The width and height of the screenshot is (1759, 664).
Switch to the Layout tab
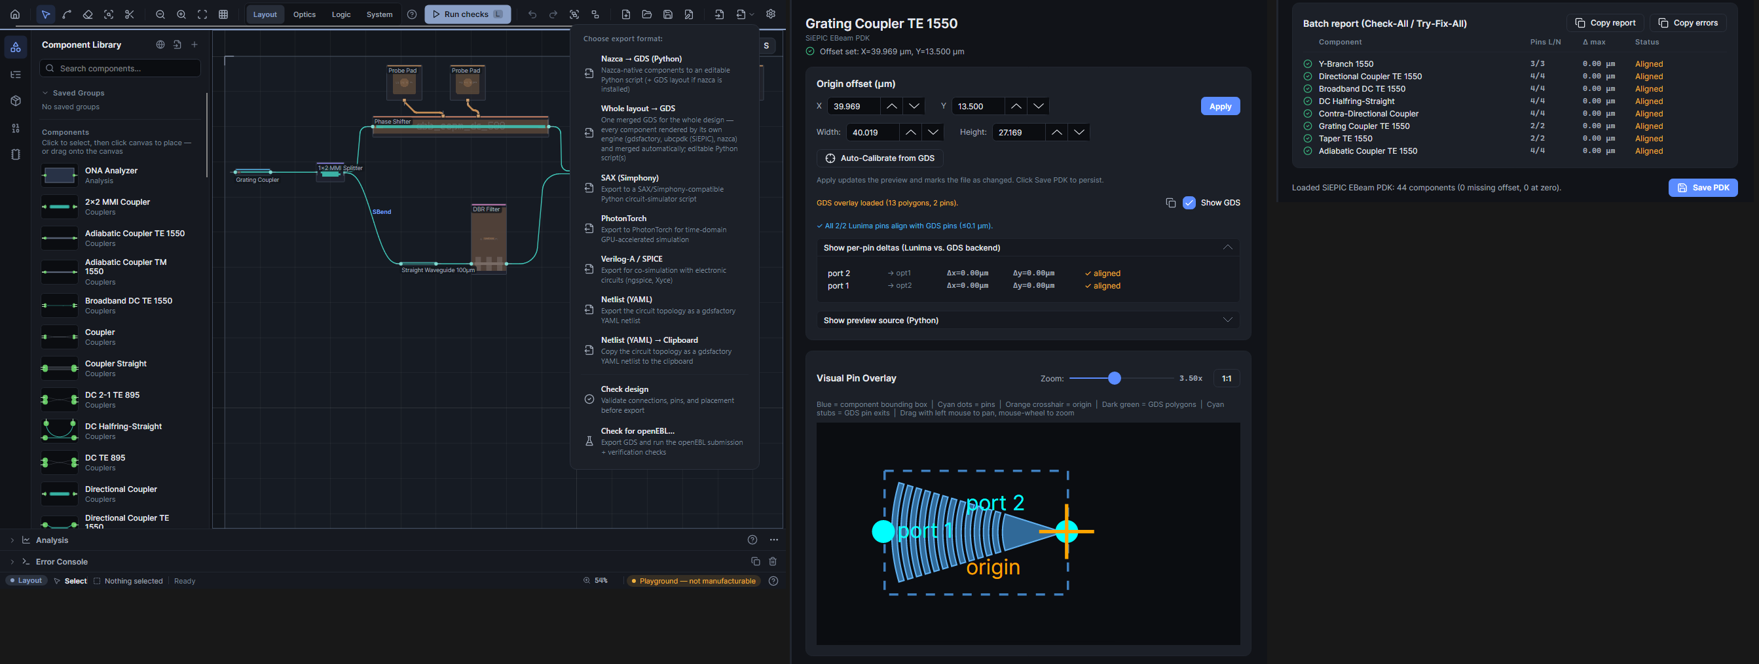(x=265, y=14)
